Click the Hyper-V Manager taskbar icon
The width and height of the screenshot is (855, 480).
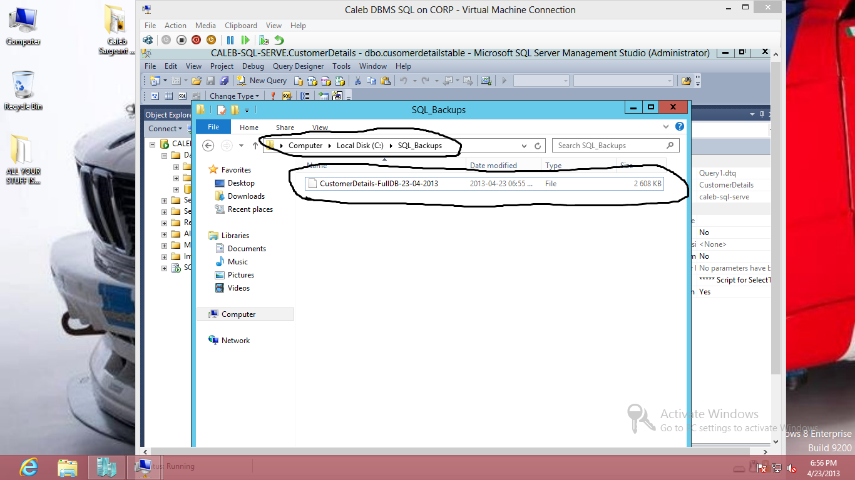pyautogui.click(x=106, y=467)
